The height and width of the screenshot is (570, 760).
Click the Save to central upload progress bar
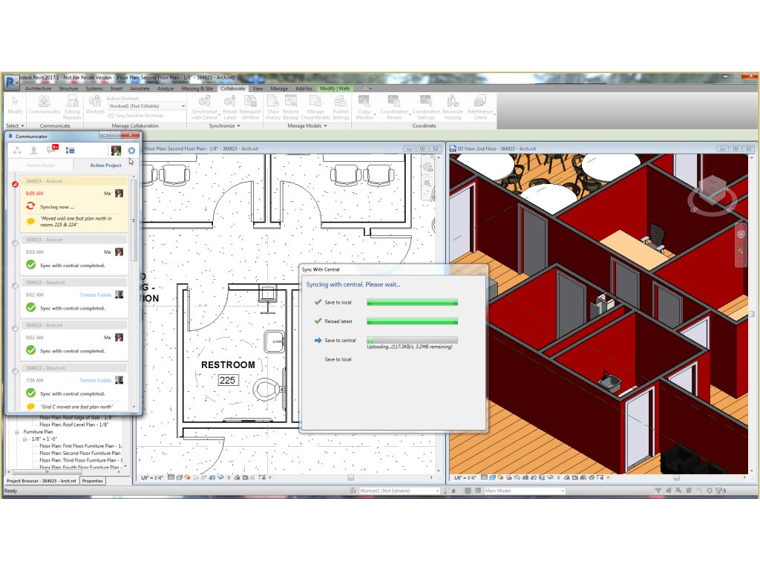click(x=412, y=340)
